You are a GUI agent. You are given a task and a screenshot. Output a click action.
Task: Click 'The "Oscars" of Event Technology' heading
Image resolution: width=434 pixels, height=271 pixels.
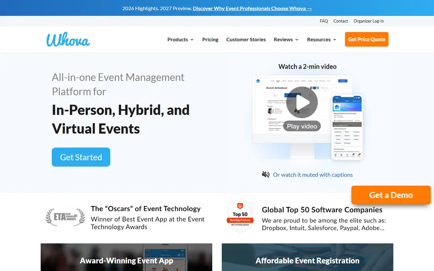[146, 209]
